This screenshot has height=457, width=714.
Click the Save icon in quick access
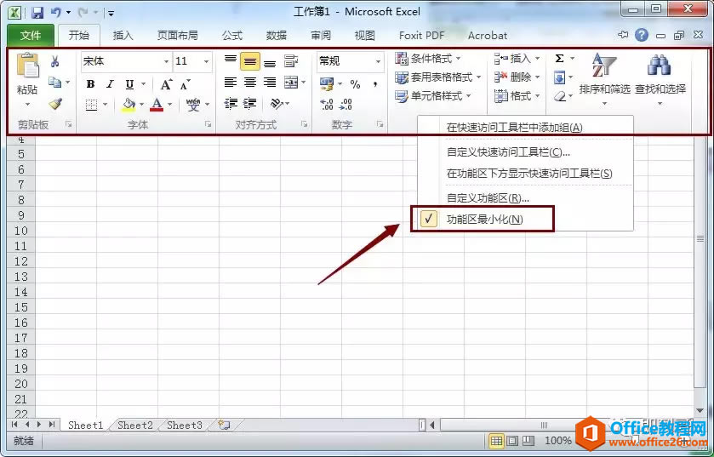tap(37, 12)
